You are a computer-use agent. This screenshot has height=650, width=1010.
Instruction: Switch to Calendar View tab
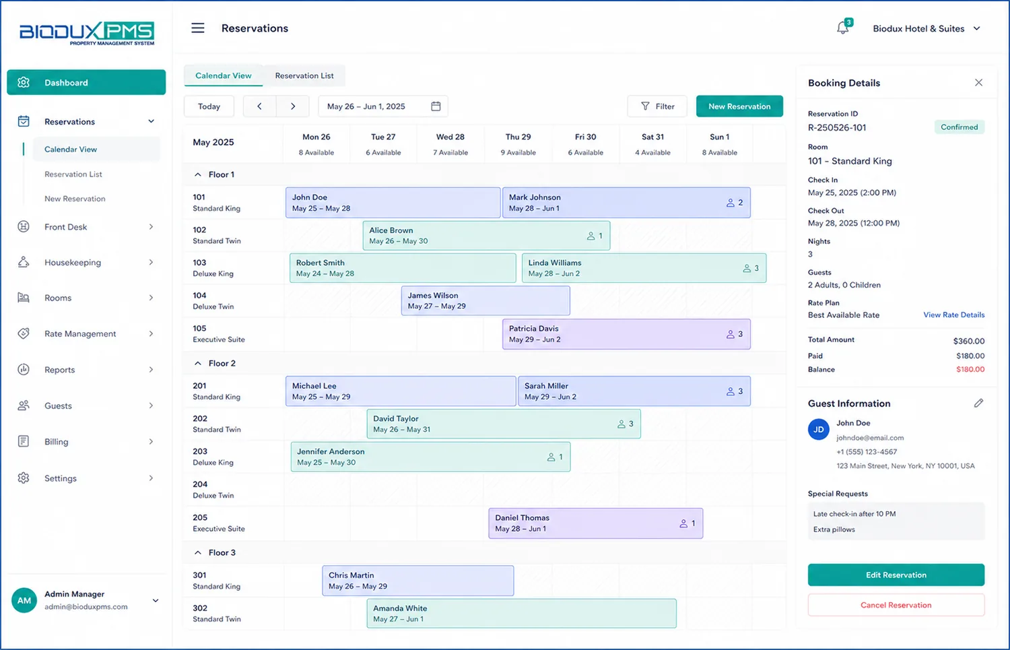click(x=224, y=75)
